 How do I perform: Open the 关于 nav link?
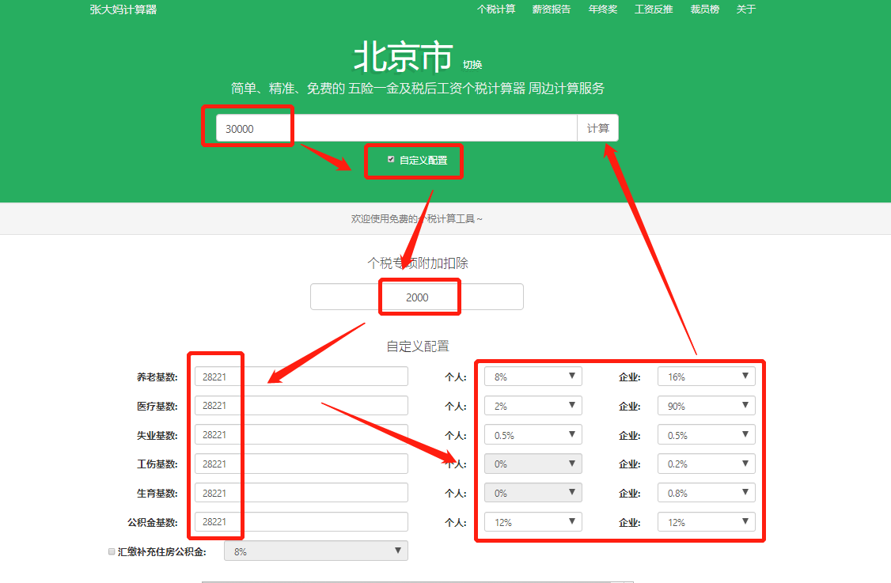[746, 9]
